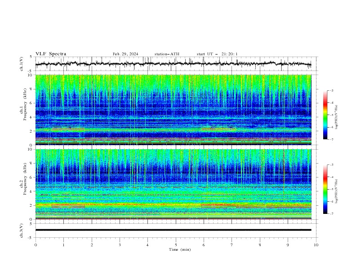356x275 pixels.
Task: Click the 'ch.3(V)' axis label
Action: (x=22, y=231)
